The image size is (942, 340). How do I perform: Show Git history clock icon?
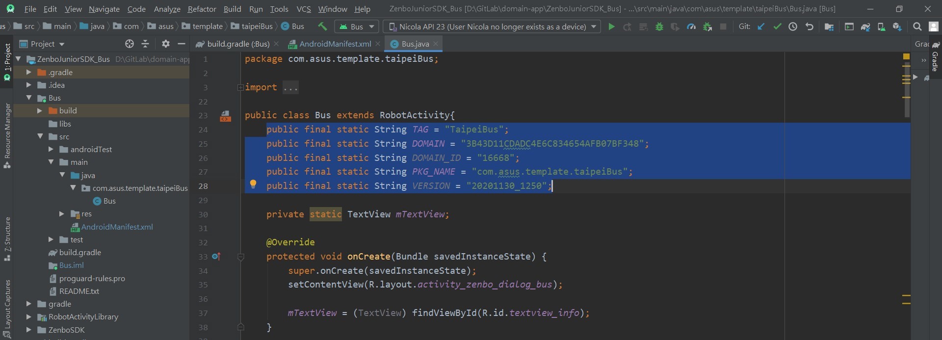pyautogui.click(x=793, y=26)
